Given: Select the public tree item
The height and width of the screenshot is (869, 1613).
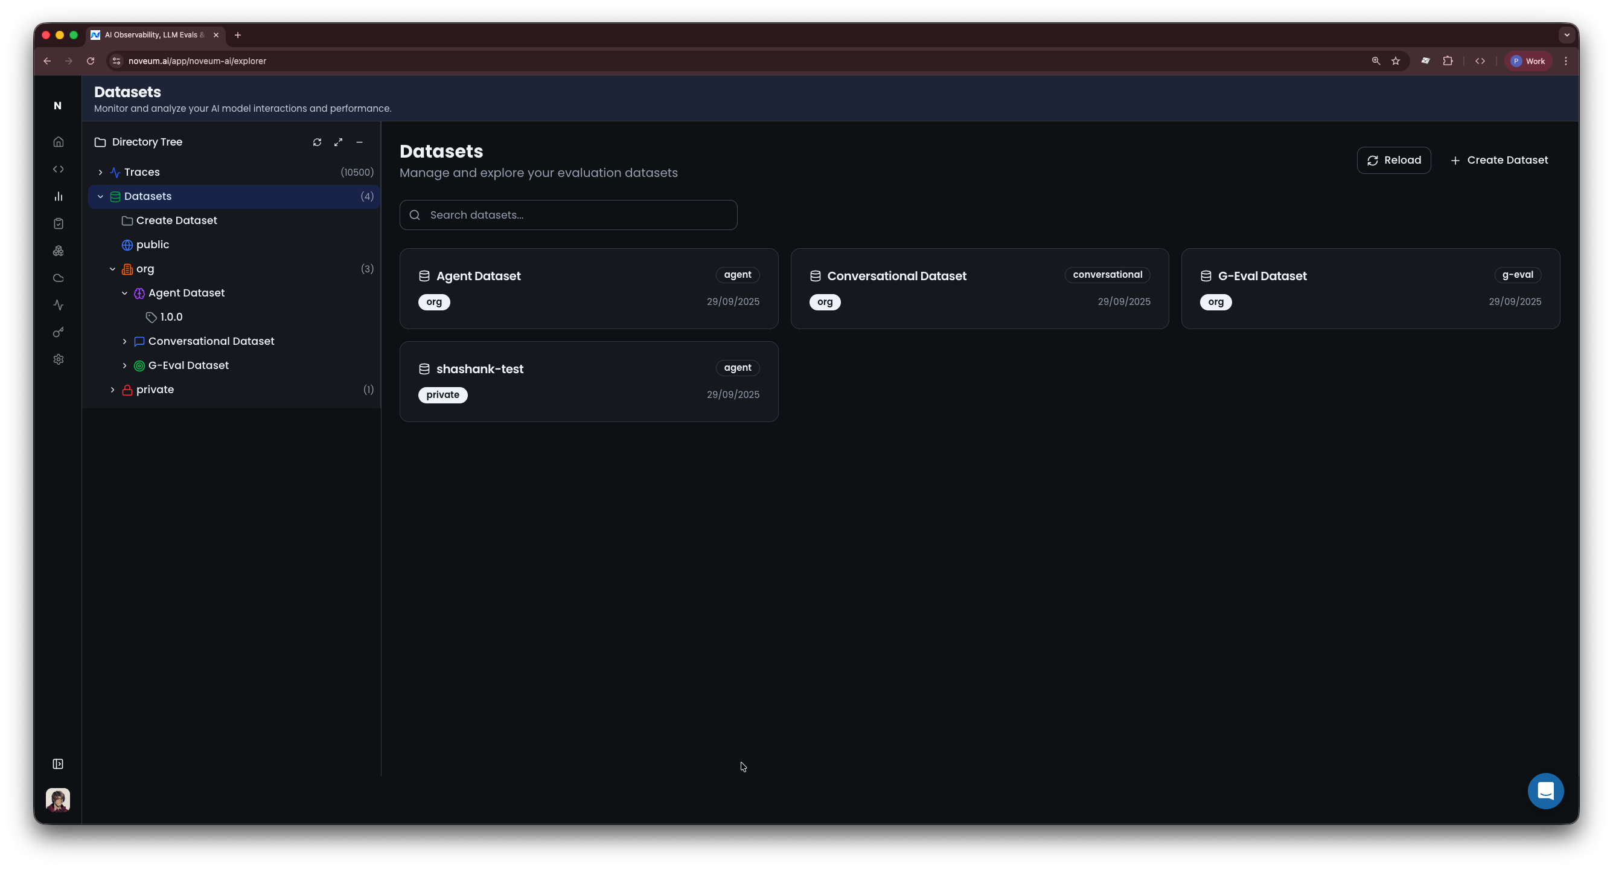Looking at the screenshot, I should click(152, 245).
